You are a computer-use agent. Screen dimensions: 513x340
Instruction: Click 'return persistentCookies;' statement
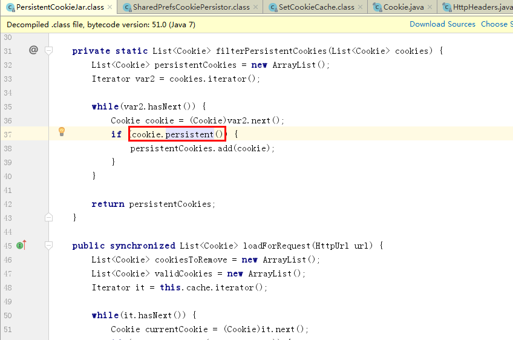pos(154,204)
